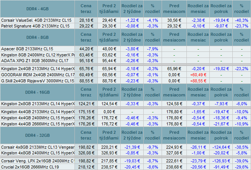
Task: Click the red '+60,49 €' monthly difference
Action: (198, 75)
